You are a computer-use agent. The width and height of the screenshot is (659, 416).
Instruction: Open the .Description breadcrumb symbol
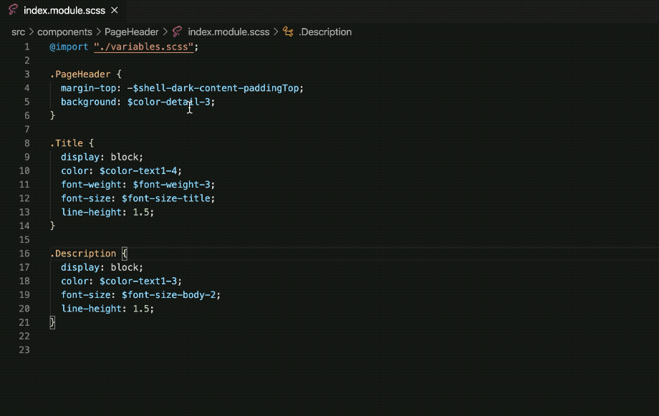pos(325,32)
